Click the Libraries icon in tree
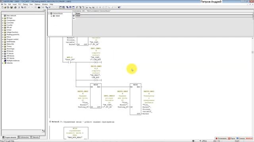254x142 pixels. tap(5, 63)
